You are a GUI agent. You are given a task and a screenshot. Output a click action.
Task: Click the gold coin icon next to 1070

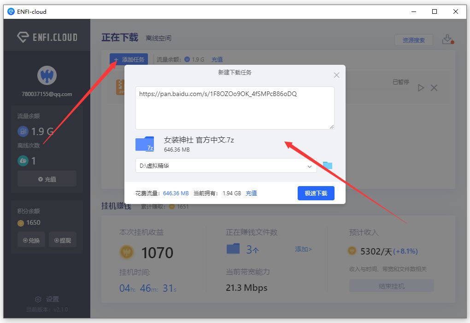(127, 252)
